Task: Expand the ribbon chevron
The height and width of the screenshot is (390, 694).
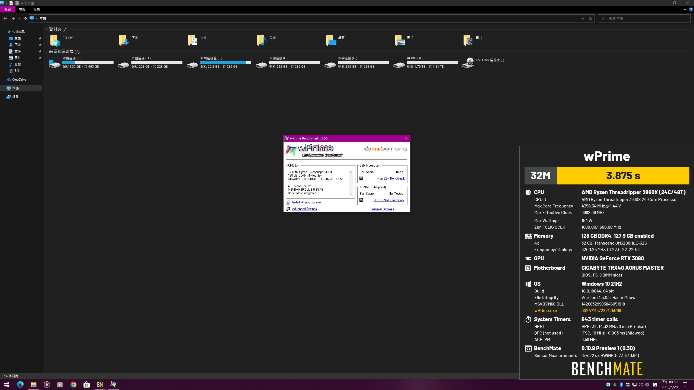Action: 685,9
